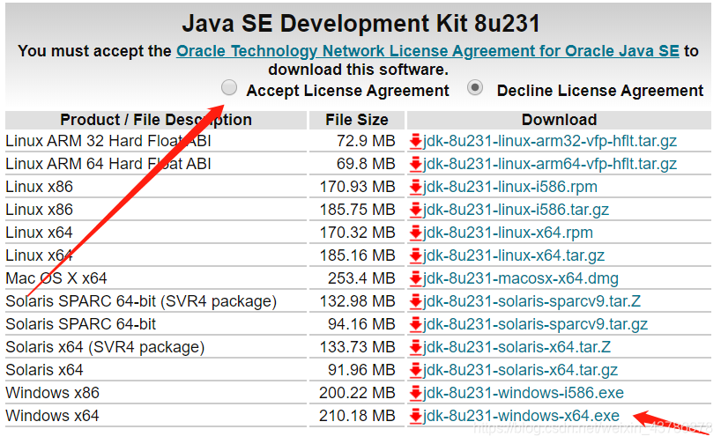Click the 69.8 MB file size value
The width and height of the screenshot is (721, 444).
click(x=366, y=164)
